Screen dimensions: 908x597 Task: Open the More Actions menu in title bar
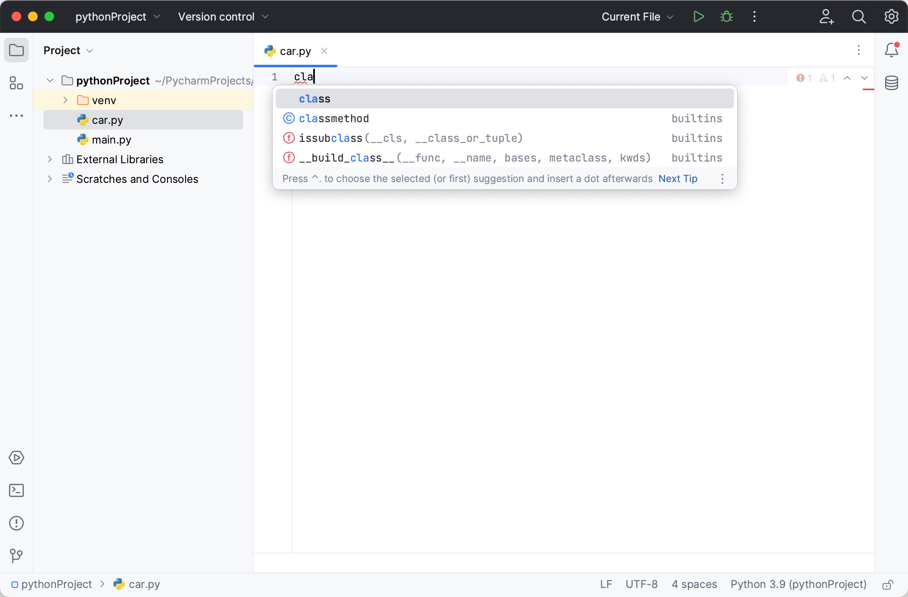[x=754, y=17]
